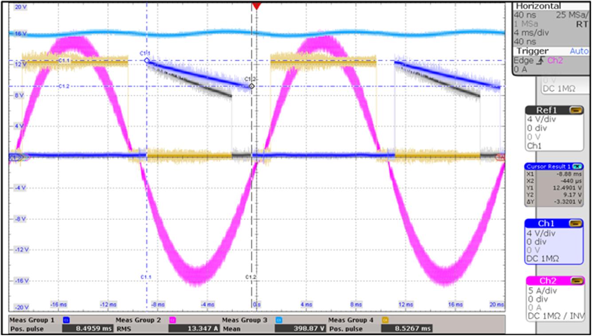
Task: Click the Meas Group 2 magenta source icon
Action: pos(173,320)
